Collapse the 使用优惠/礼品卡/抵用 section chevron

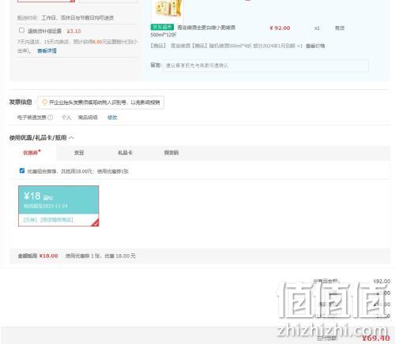tap(71, 137)
